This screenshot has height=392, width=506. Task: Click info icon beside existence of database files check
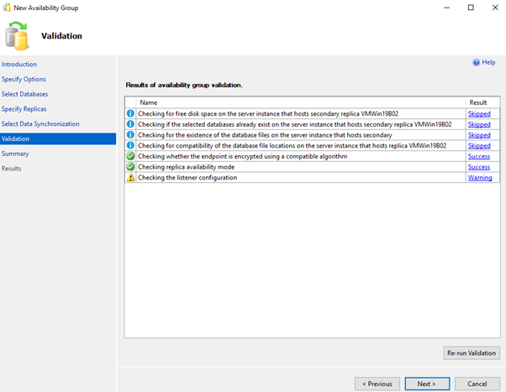(x=130, y=135)
